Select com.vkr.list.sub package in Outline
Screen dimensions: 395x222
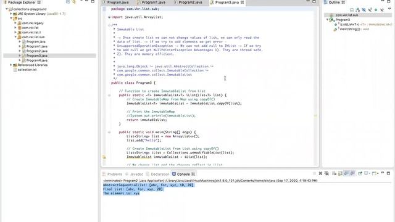347,15
